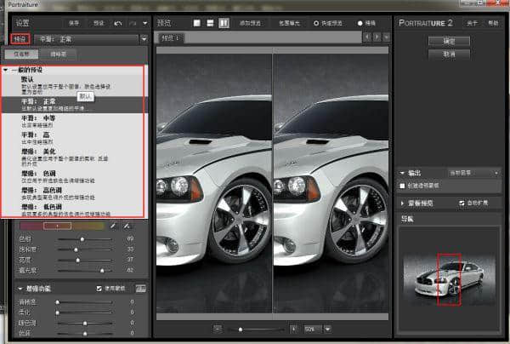The width and height of the screenshot is (510, 344).
Task: Click the preview zoom slider handle
Action: click(x=241, y=329)
